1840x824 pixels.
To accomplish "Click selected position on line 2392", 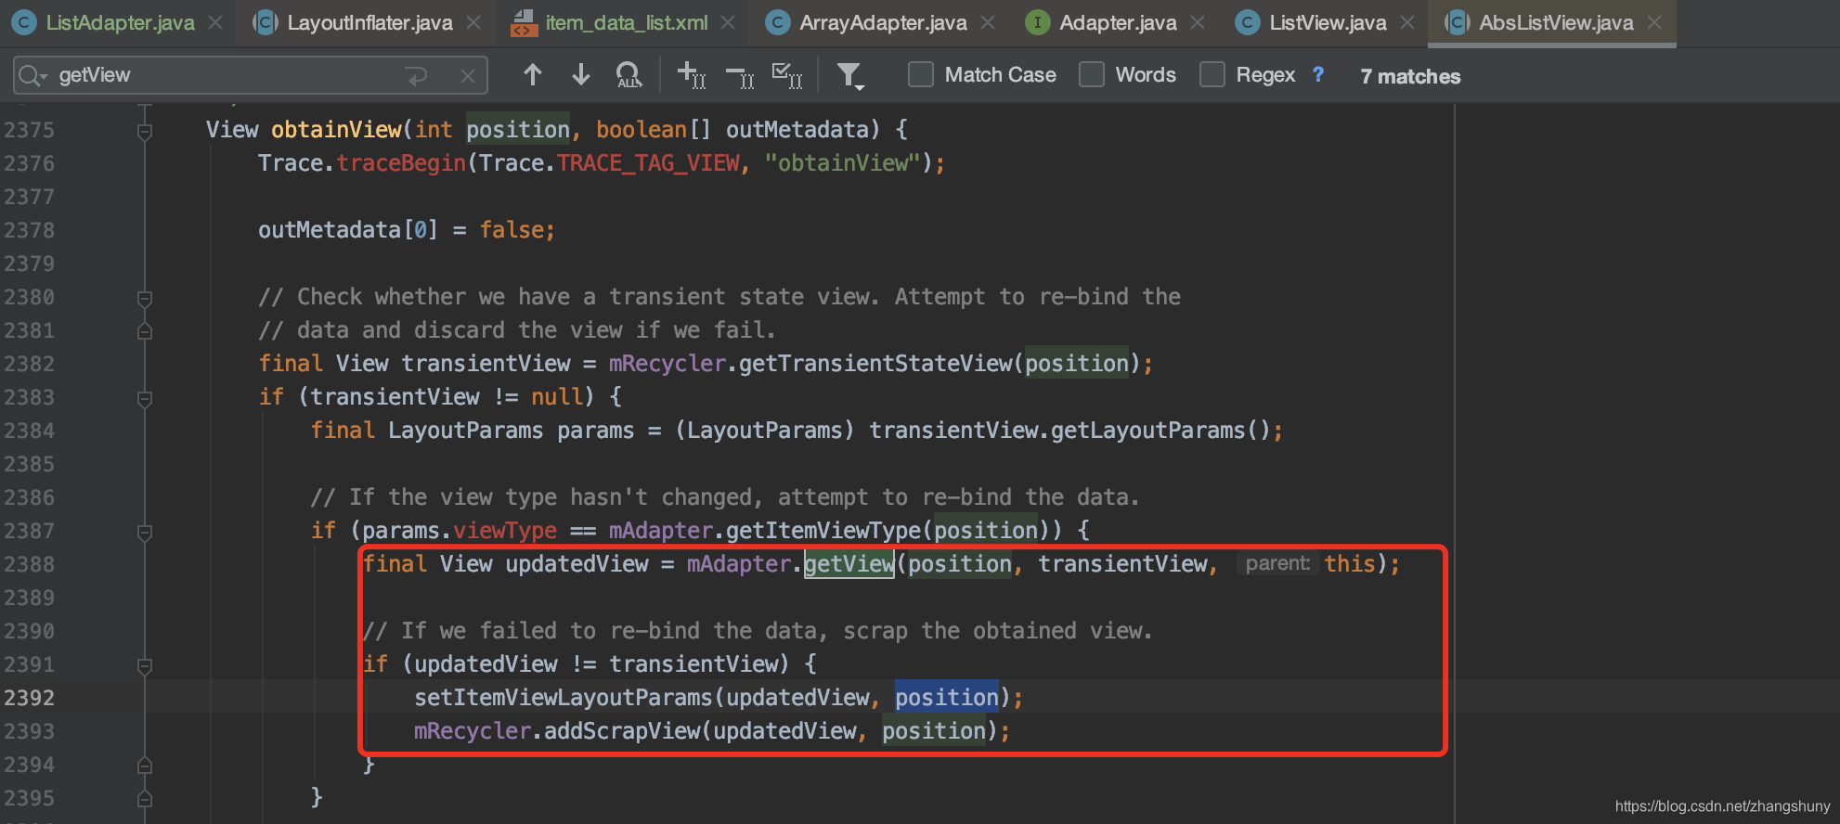I will coord(946,697).
